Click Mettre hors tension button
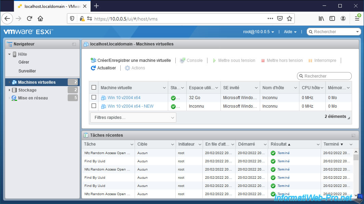 [282, 60]
